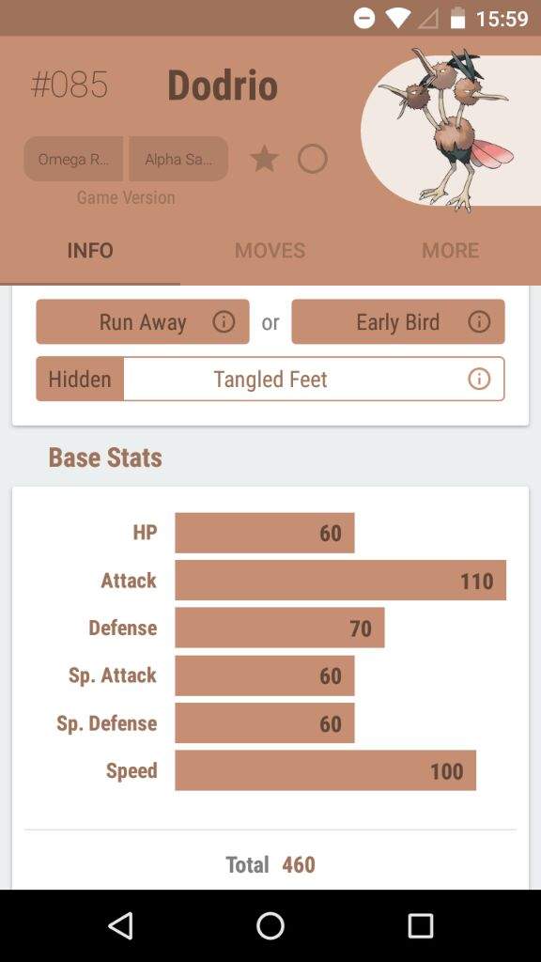Open recent apps with the square icon
Image resolution: width=541 pixels, height=962 pixels.
(421, 925)
